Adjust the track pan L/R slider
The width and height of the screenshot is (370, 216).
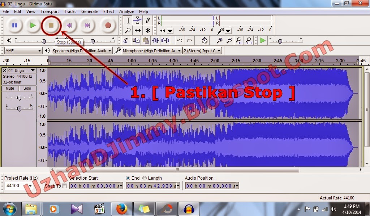click(x=20, y=108)
